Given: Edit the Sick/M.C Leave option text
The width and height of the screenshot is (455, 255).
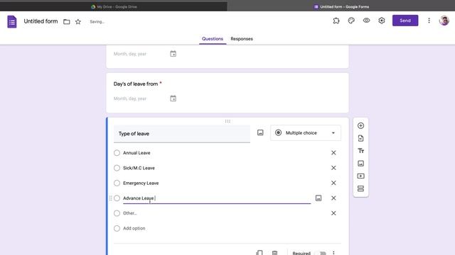Looking at the screenshot, I should coord(139,168).
